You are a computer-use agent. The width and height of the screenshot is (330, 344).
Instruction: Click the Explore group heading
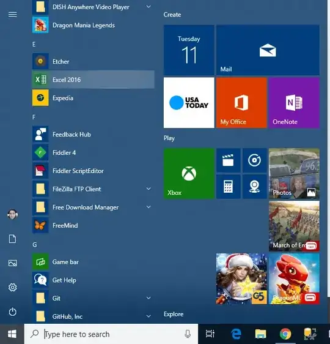174,314
